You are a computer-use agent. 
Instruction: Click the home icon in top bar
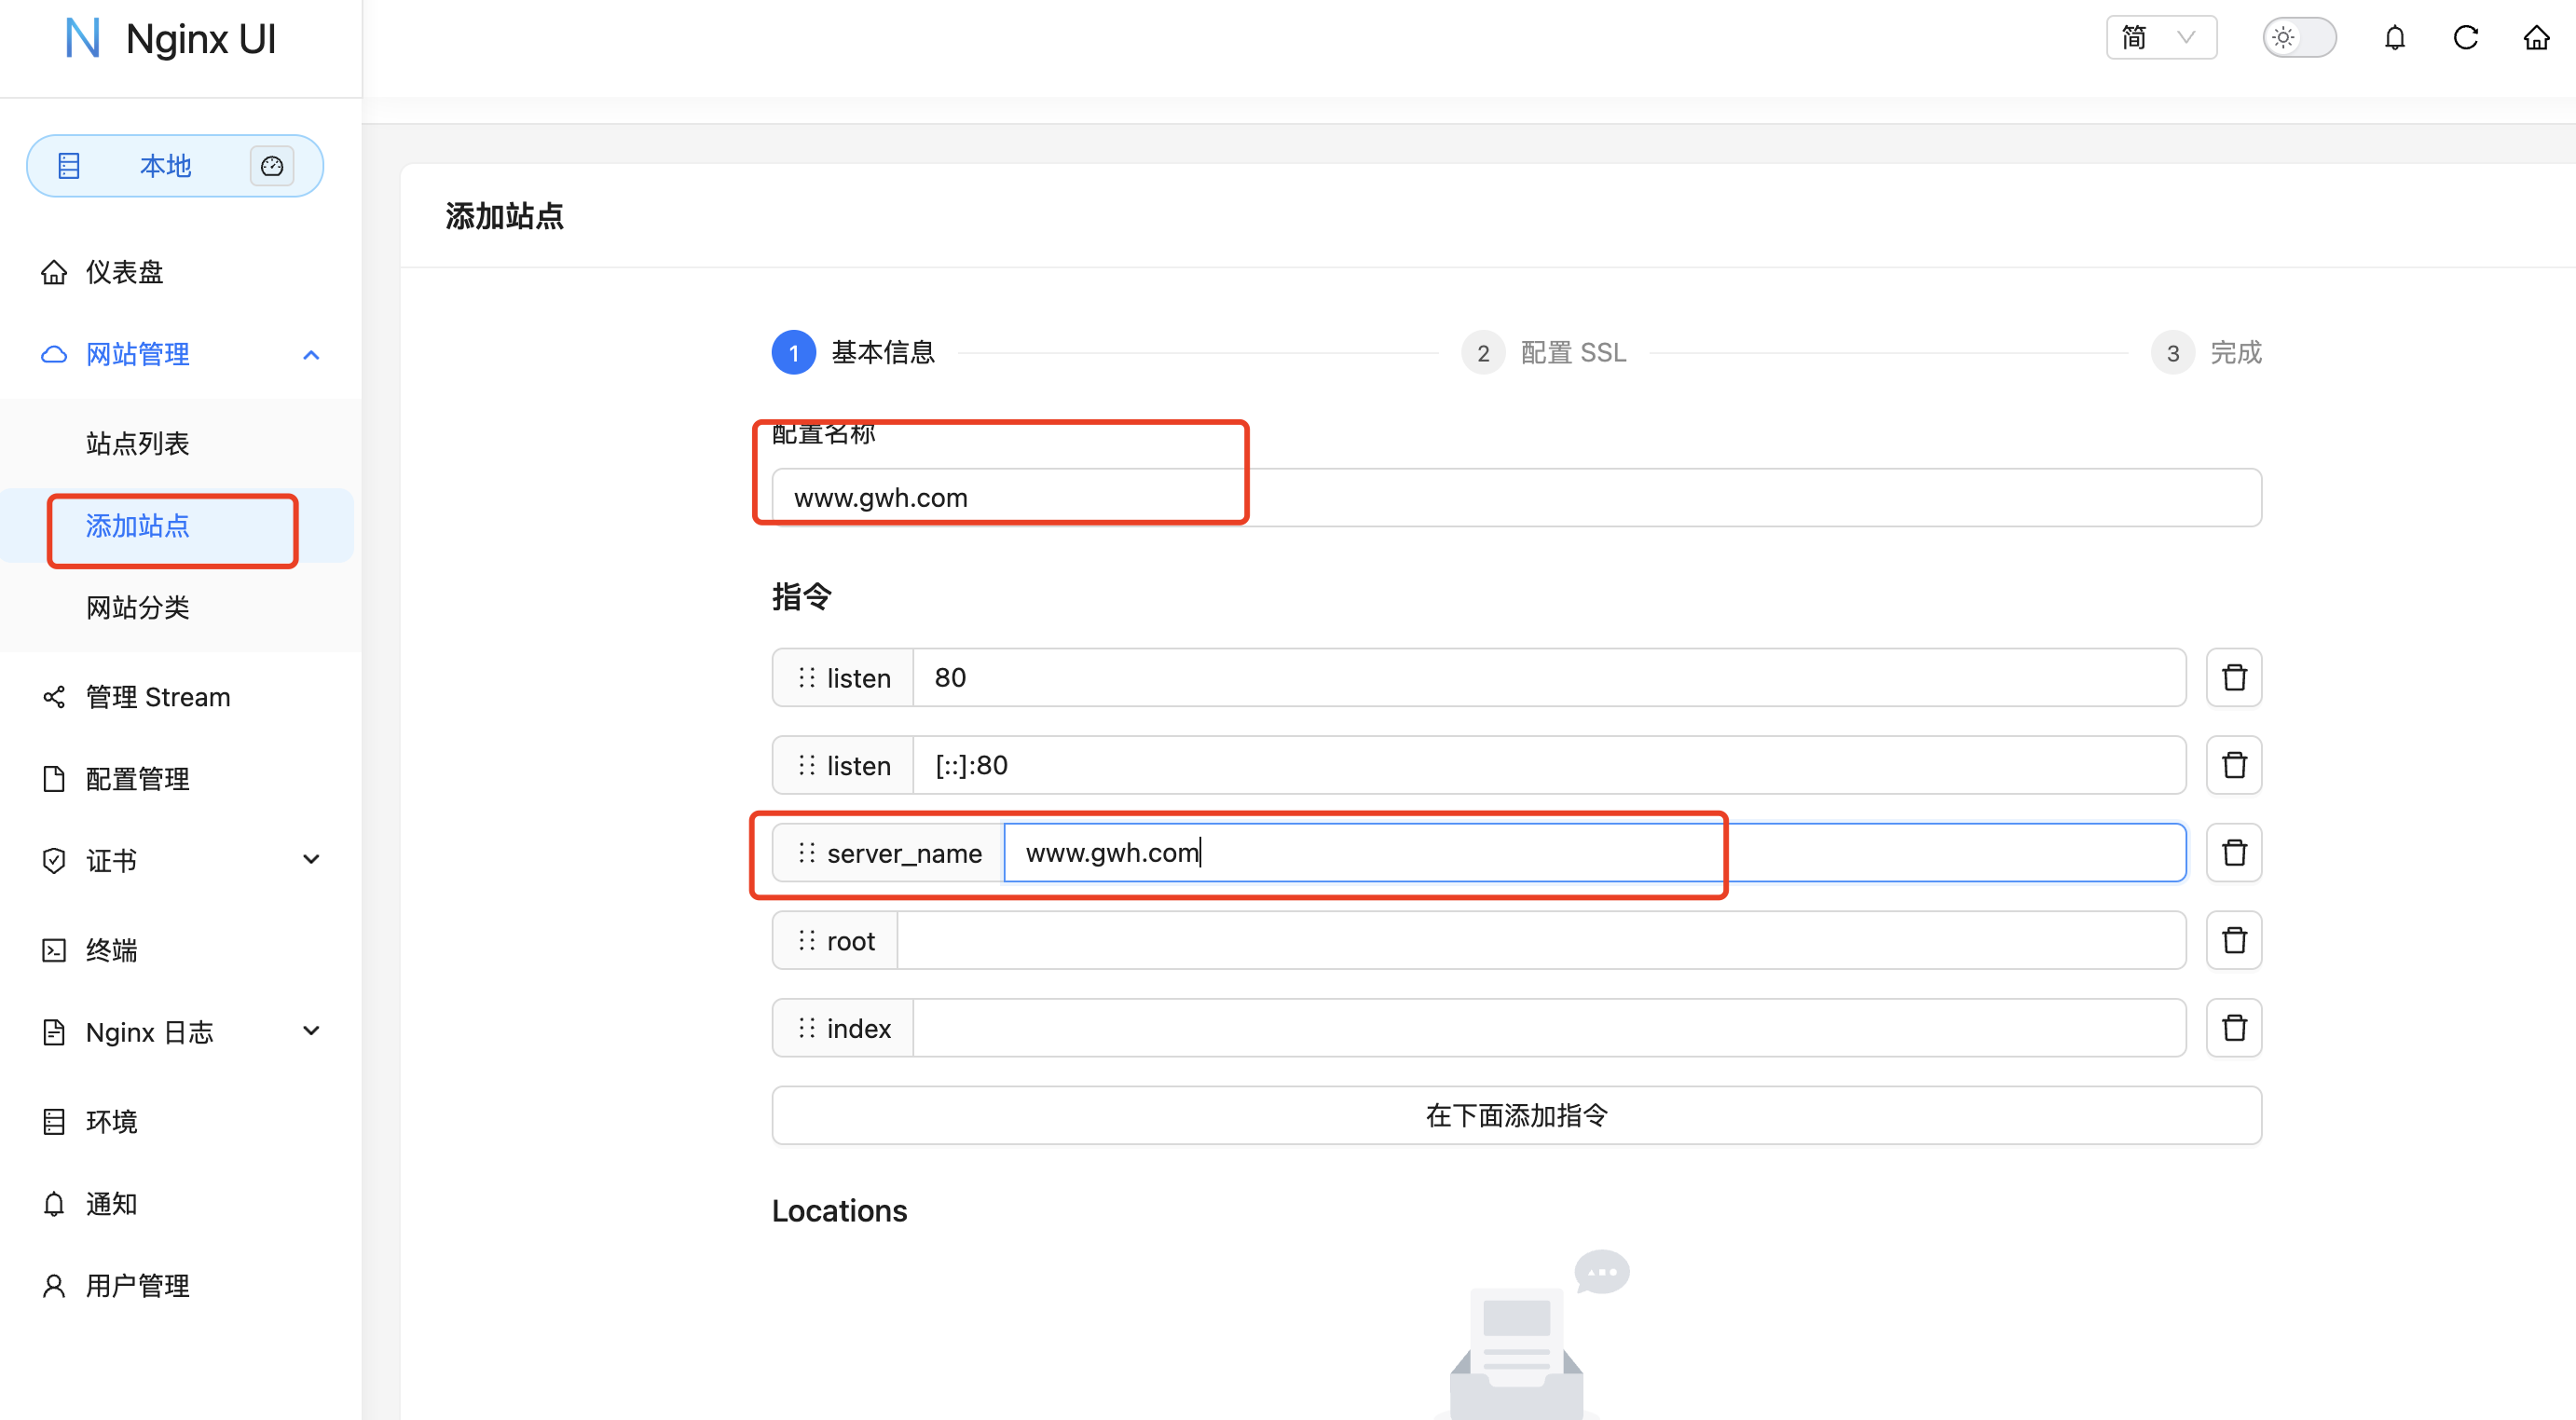coord(2536,38)
